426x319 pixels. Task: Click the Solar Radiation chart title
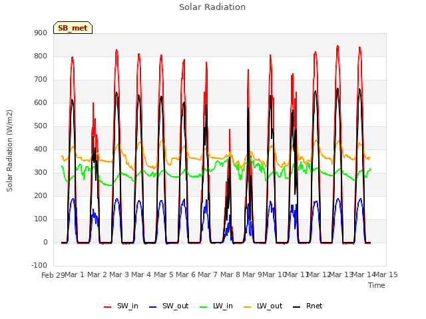click(212, 7)
